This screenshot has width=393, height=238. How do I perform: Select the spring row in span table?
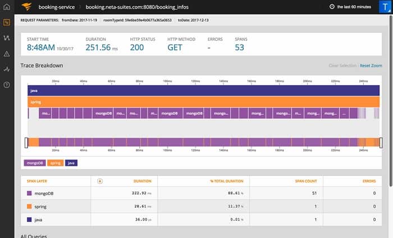pos(201,207)
